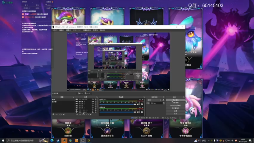Open the taskbar clock showing 16:06
Screen dimensions: 254x143
click(x=243, y=140)
